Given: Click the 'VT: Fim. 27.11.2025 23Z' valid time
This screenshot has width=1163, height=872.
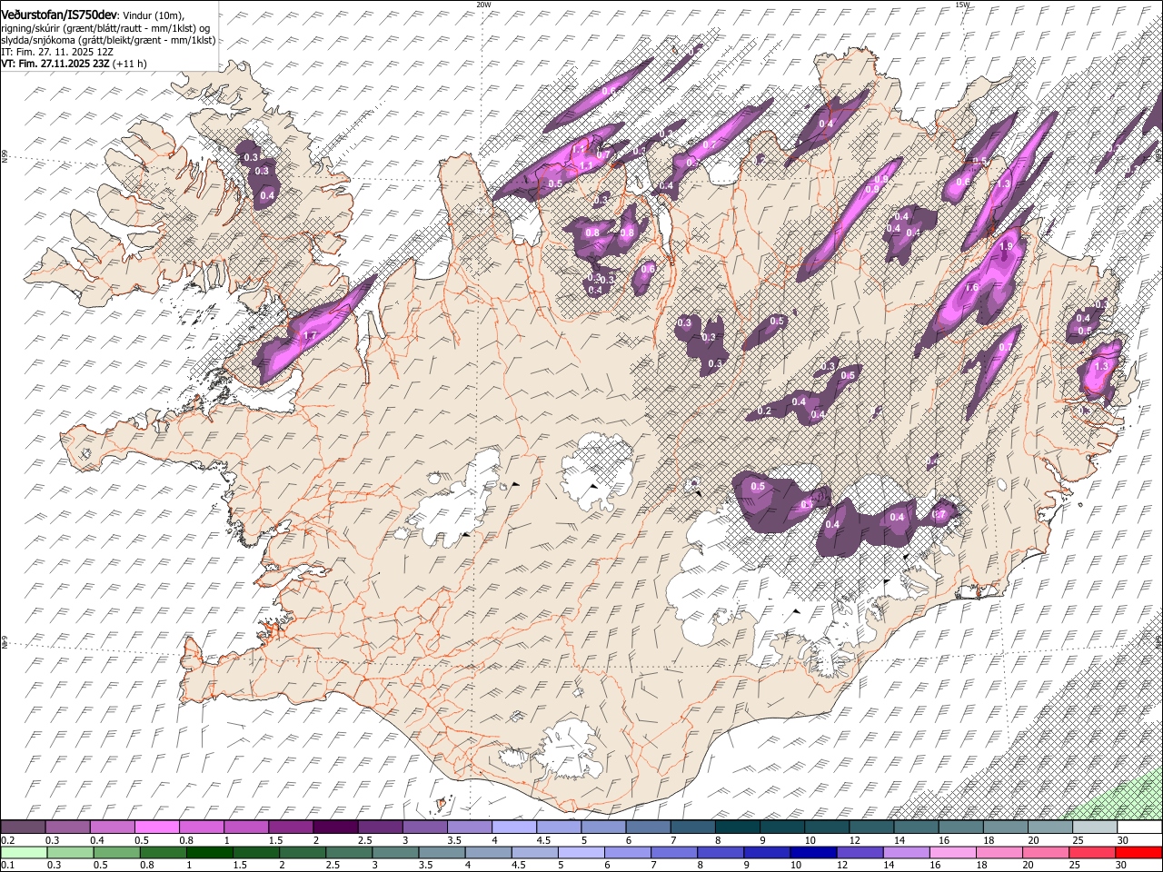Looking at the screenshot, I should point(55,64).
